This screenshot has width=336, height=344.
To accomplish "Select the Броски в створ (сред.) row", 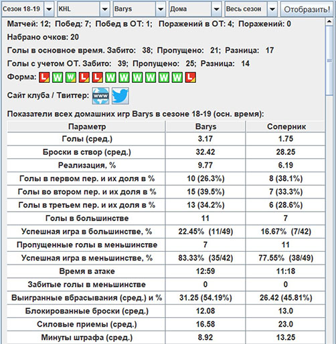I will 166,152.
